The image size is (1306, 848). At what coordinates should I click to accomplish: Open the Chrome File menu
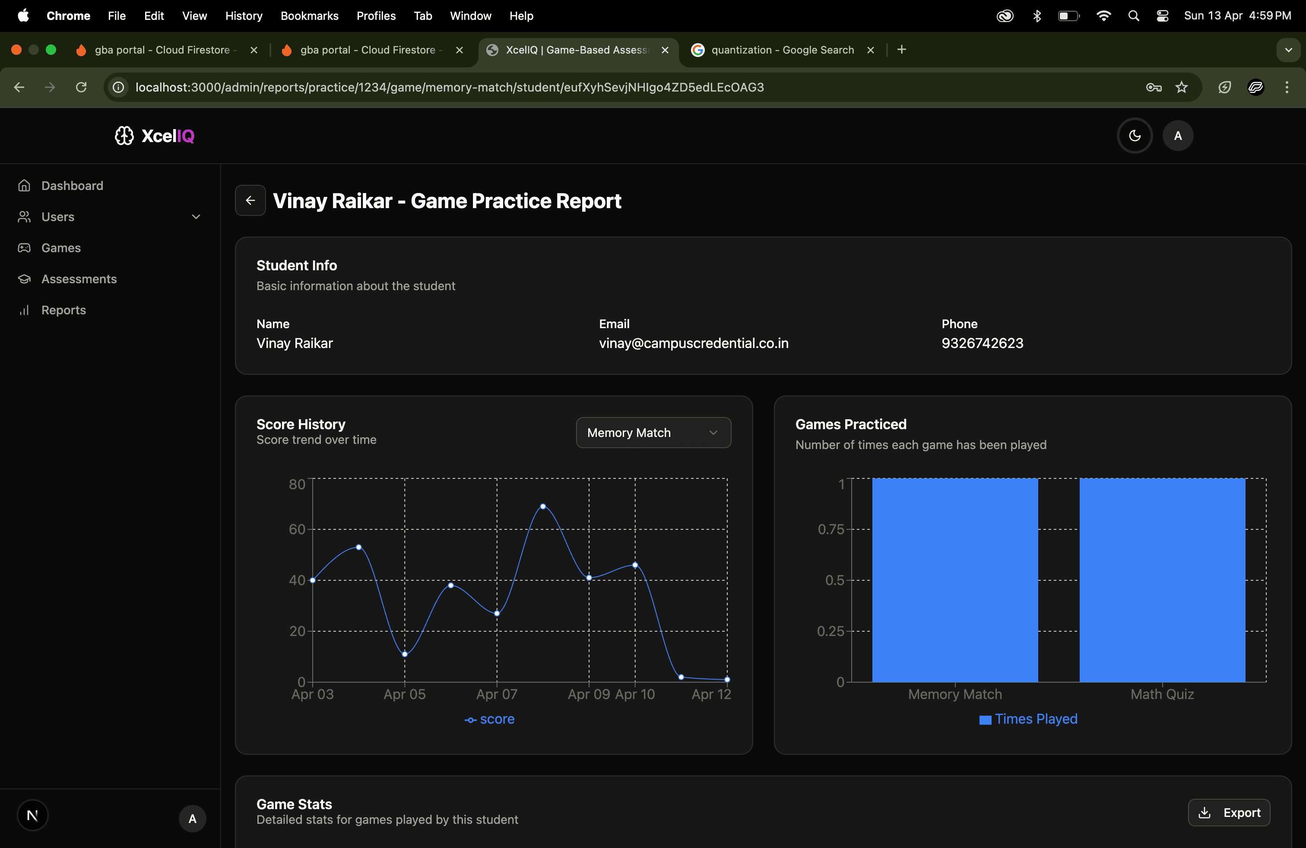click(x=117, y=16)
